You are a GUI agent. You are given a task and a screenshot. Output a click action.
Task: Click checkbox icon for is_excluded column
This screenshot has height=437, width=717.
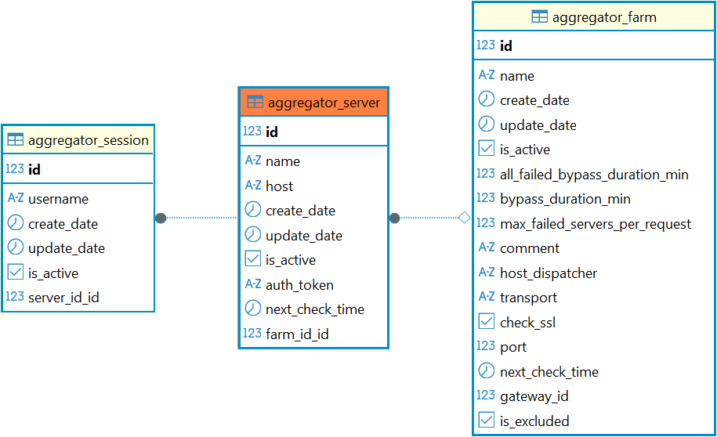(x=487, y=421)
